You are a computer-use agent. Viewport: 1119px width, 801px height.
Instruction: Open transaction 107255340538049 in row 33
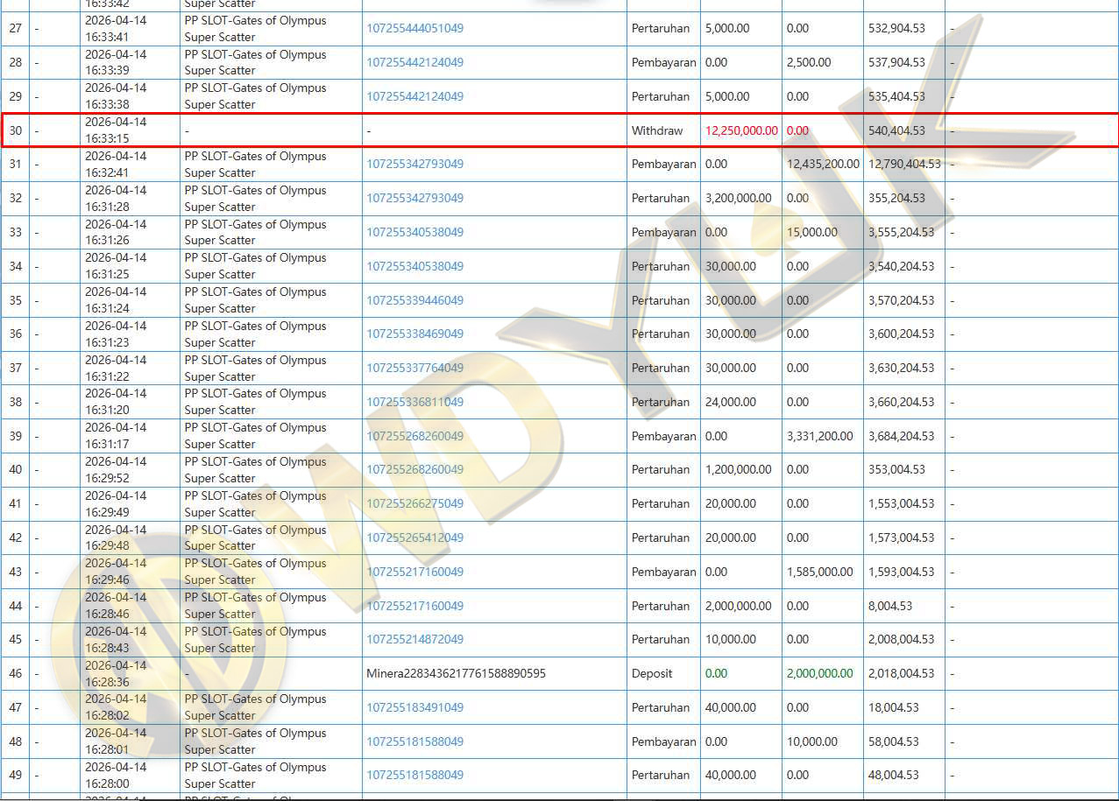[x=414, y=232]
